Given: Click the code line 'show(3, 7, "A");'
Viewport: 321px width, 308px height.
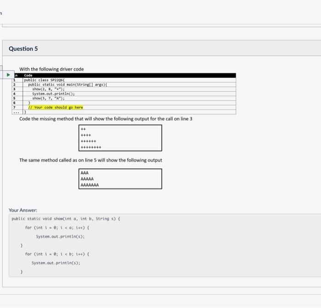Looking at the screenshot, I should click(x=48, y=98).
